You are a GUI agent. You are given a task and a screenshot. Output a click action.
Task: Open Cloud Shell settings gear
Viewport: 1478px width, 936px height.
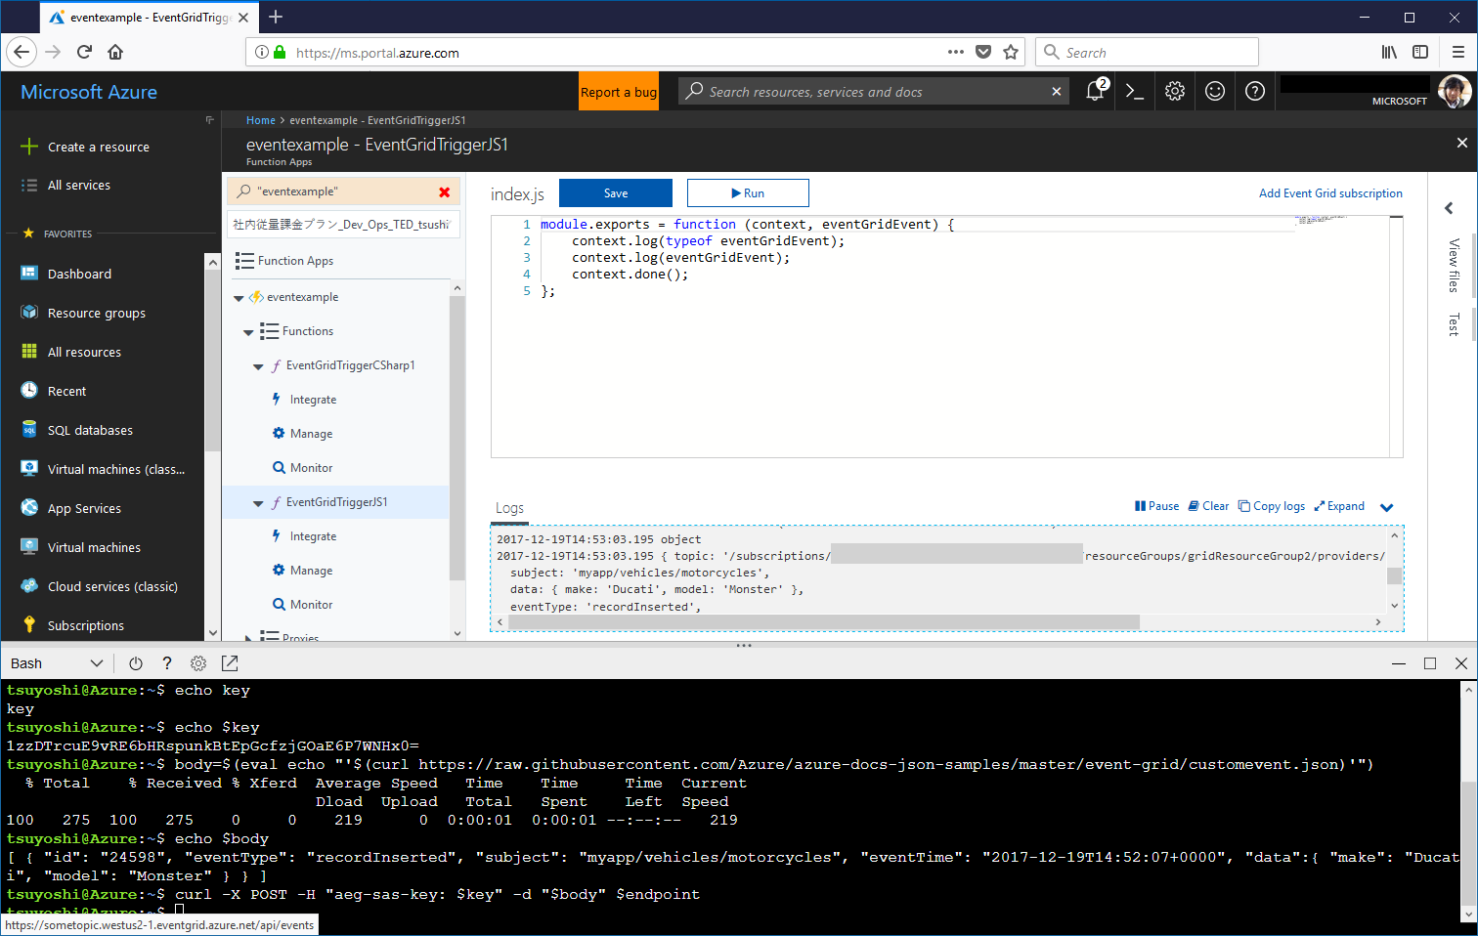pos(198,663)
